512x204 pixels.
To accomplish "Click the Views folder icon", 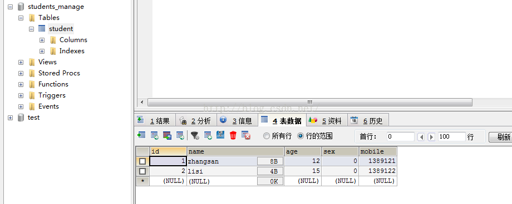I will (32, 62).
